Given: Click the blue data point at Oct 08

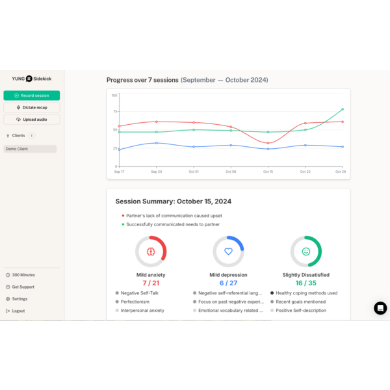Looking at the screenshot, I should pos(231,145).
